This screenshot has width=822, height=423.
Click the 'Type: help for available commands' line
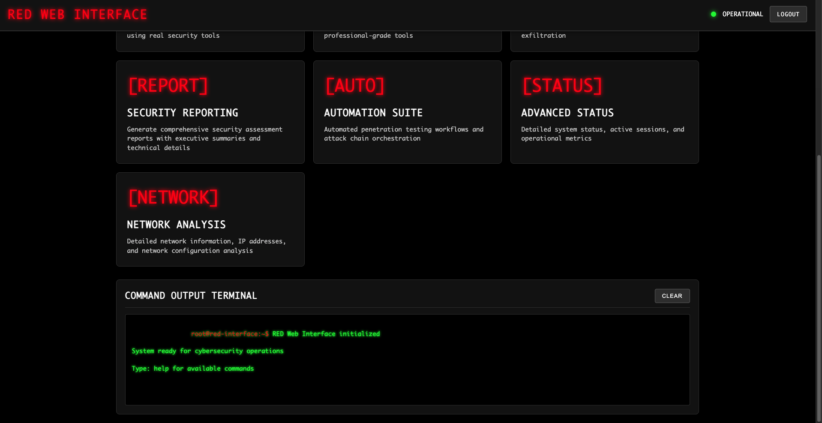[x=192, y=369]
